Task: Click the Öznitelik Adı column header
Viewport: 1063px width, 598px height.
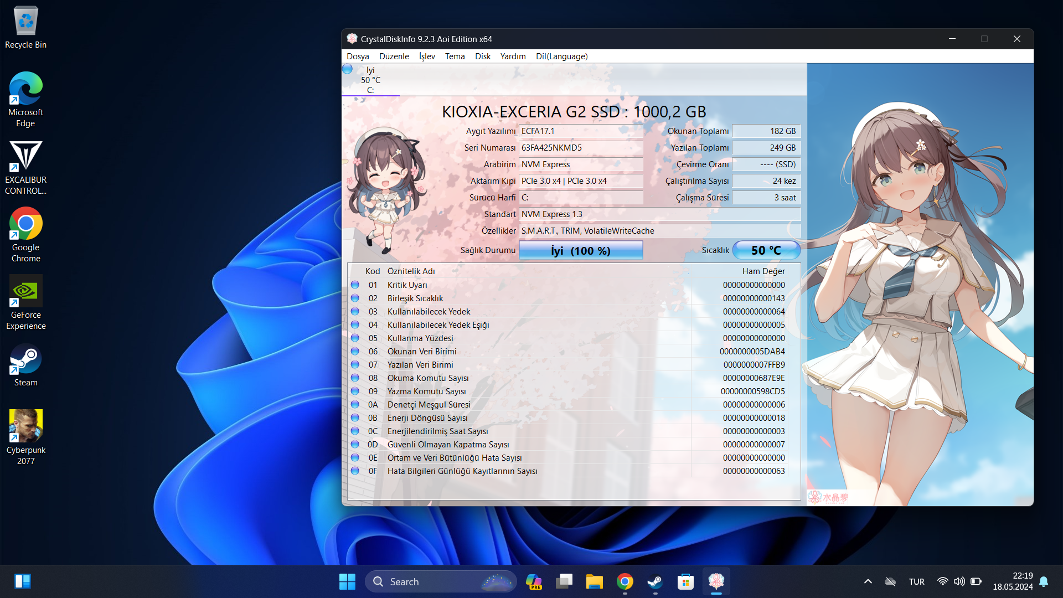Action: [411, 271]
